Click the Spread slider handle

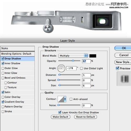pos(58,80)
